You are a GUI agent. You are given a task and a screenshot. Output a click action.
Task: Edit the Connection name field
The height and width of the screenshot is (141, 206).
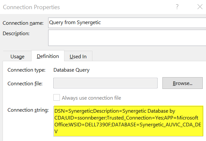(127, 23)
